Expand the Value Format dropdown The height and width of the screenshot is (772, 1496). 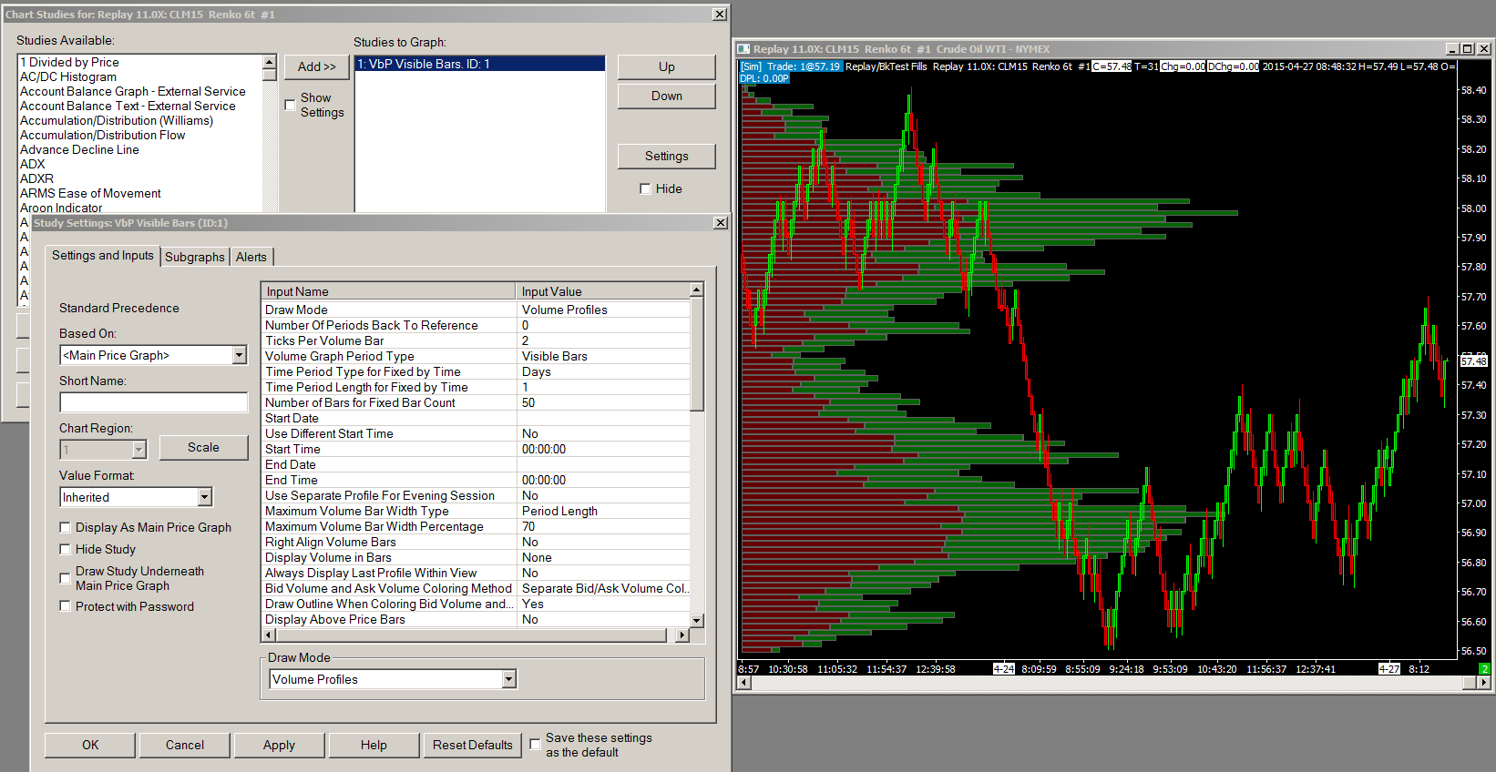click(204, 497)
